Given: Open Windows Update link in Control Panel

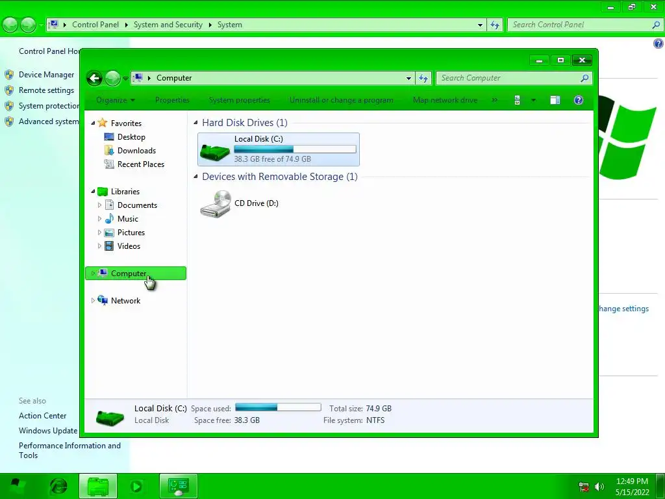Looking at the screenshot, I should pyautogui.click(x=48, y=431).
